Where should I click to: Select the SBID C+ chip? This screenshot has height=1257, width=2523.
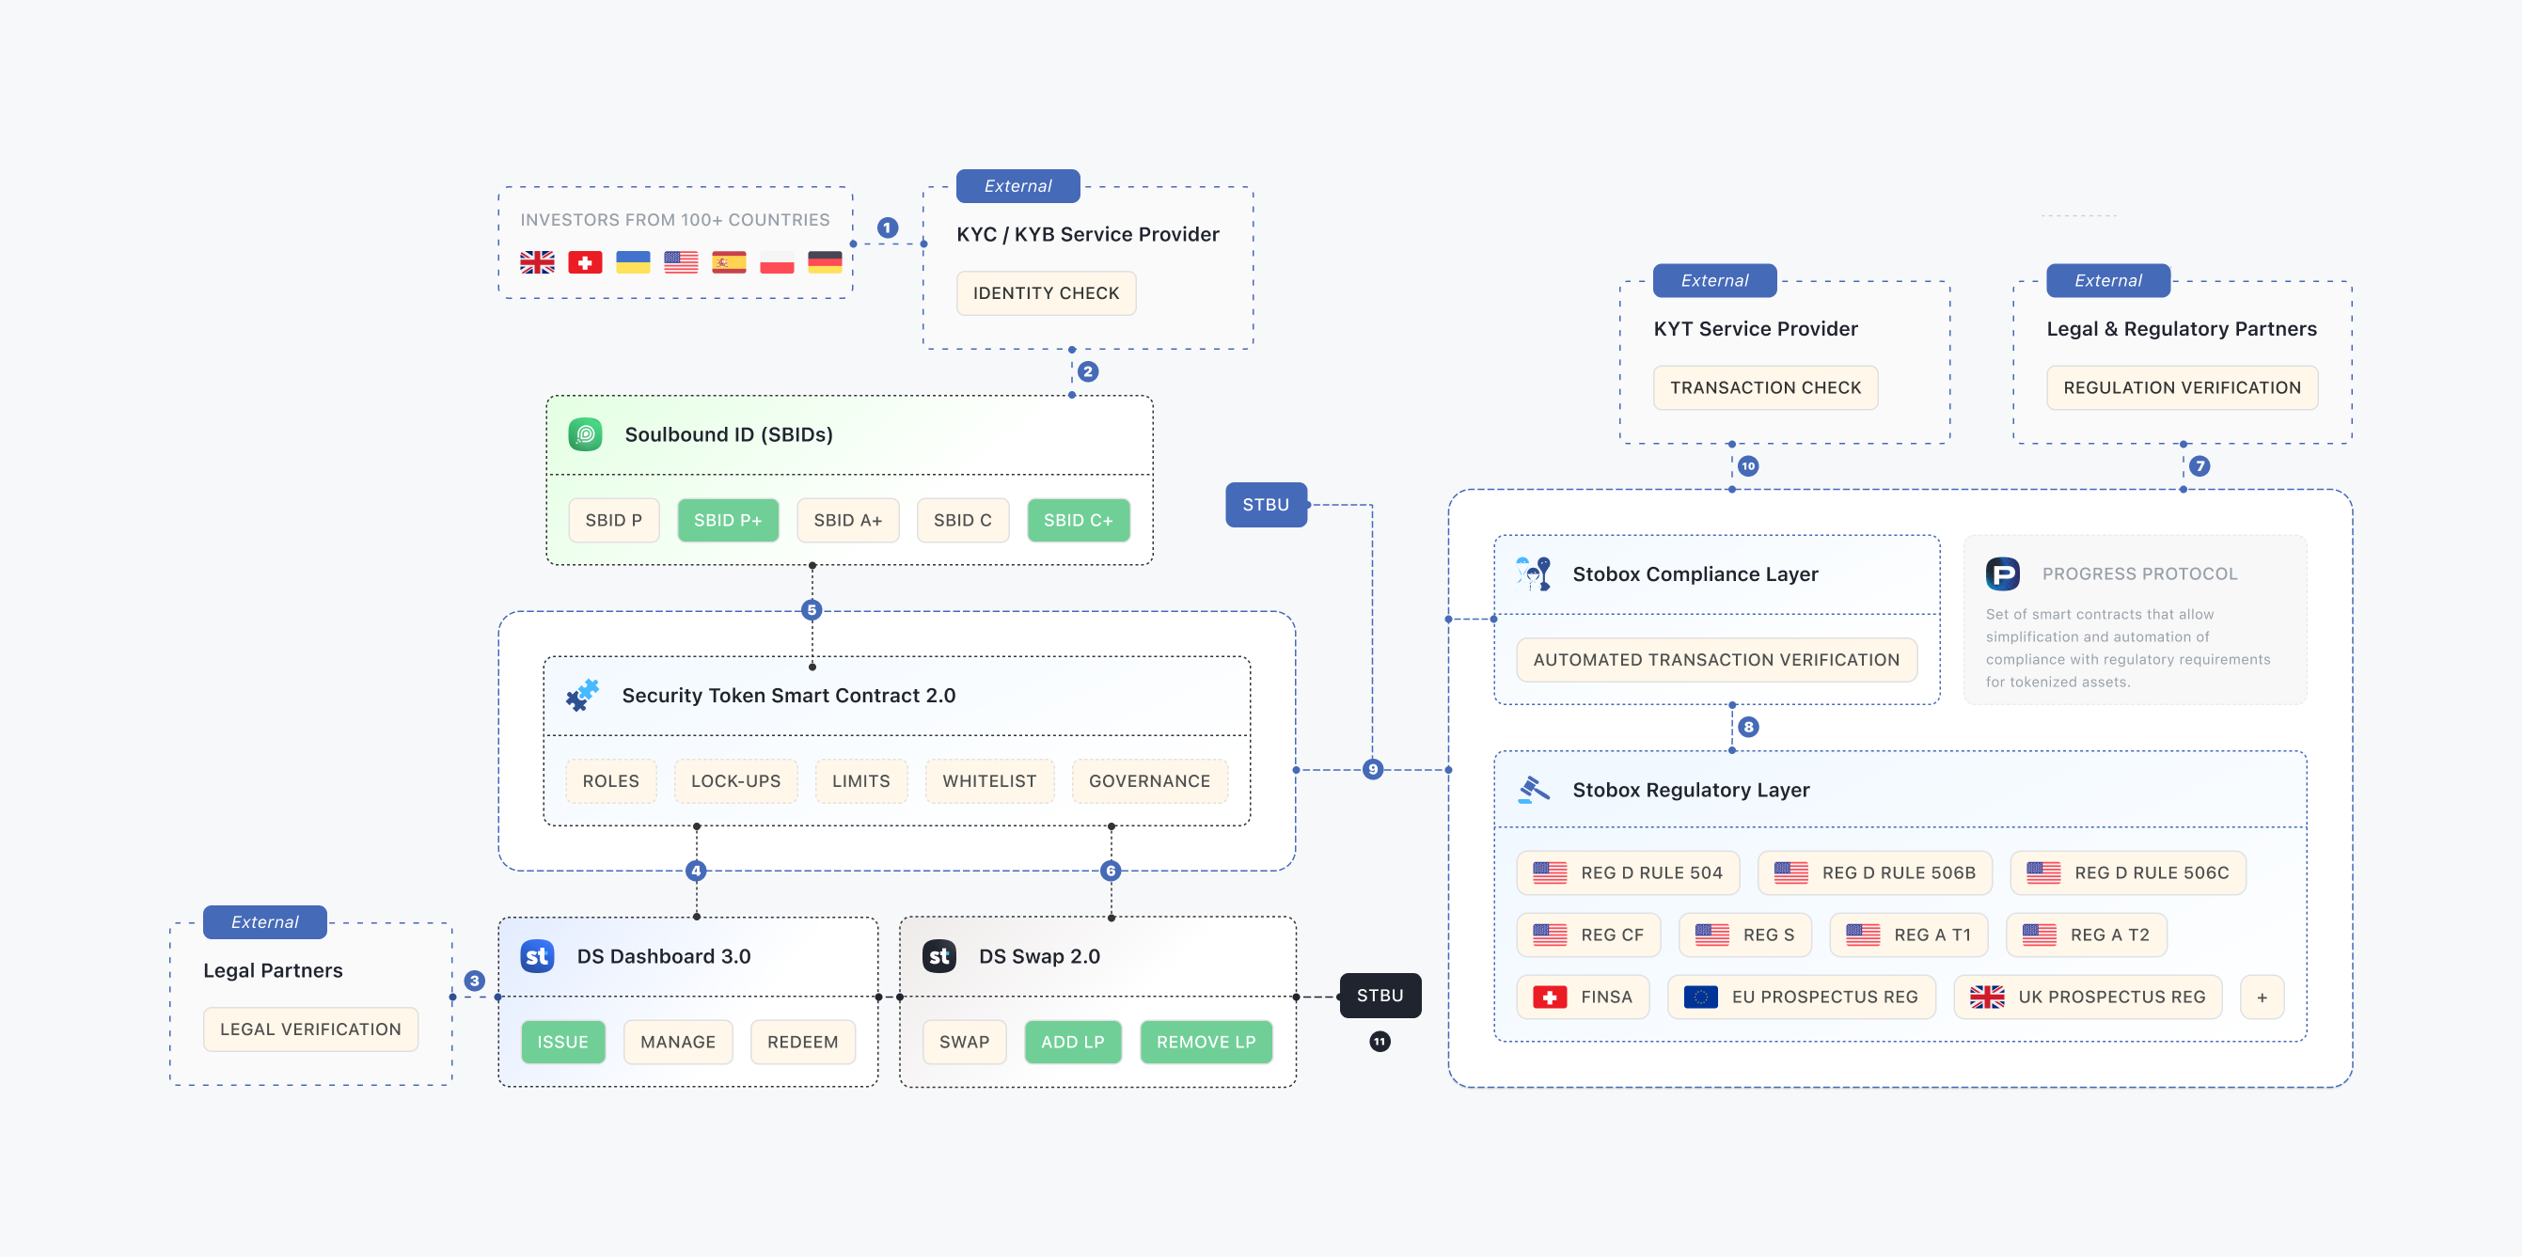(x=1078, y=520)
